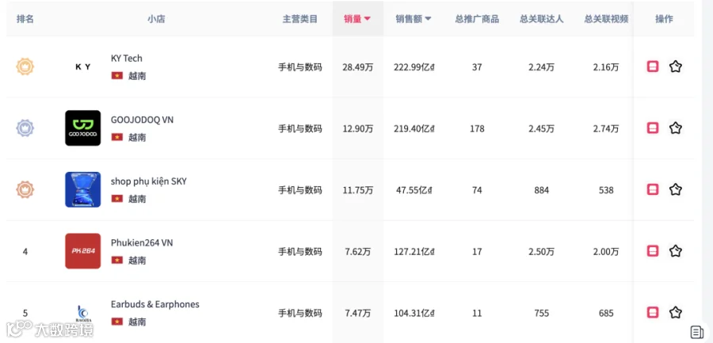Click the 104.31亿₫ sales amount
713x343 pixels.
tap(414, 313)
